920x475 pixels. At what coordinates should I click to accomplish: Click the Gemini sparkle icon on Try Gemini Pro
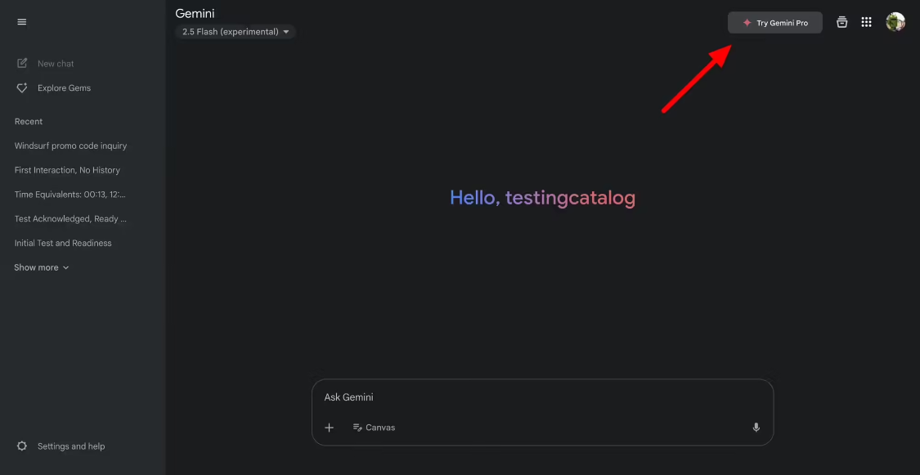[x=747, y=22]
